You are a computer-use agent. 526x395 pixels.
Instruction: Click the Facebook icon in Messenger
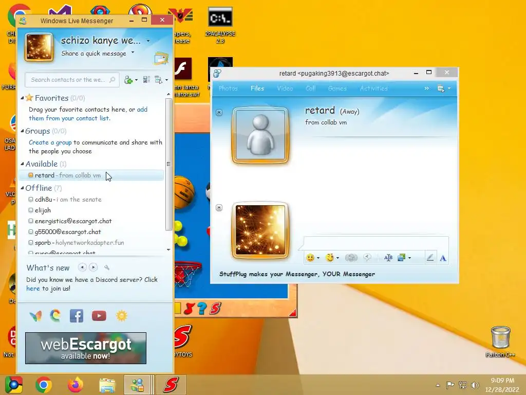(77, 316)
